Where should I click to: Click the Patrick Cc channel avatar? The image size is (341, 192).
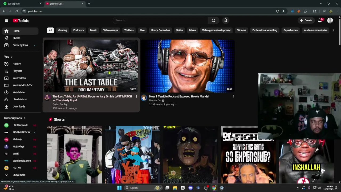(144, 98)
